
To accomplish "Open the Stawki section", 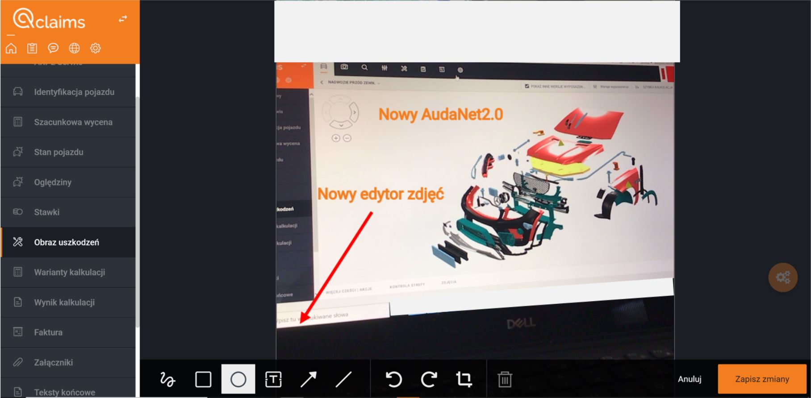I will pos(68,212).
